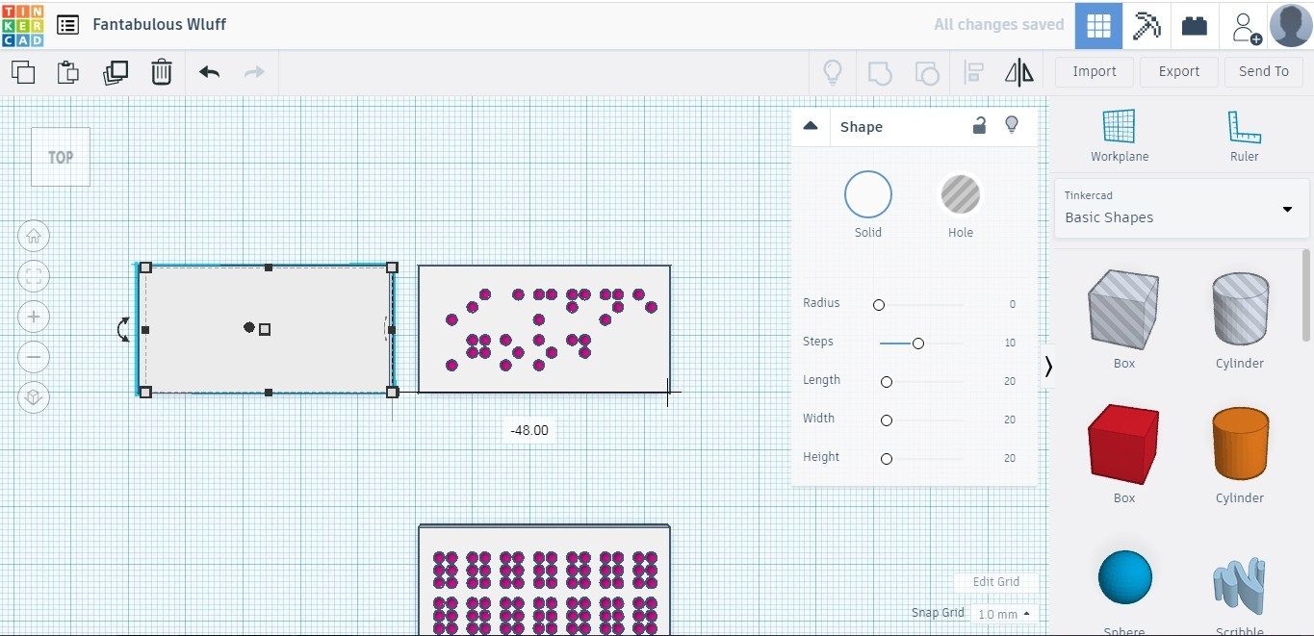Click the Import button

pyautogui.click(x=1093, y=71)
